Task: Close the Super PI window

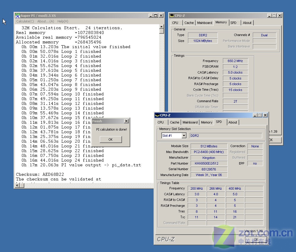Action: point(161,16)
